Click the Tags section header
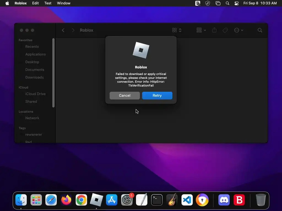Screen dimensions: 282x211 point(22,128)
